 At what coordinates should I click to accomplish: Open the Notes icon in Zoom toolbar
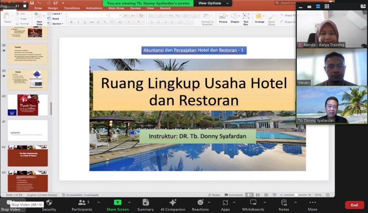[x=284, y=202]
